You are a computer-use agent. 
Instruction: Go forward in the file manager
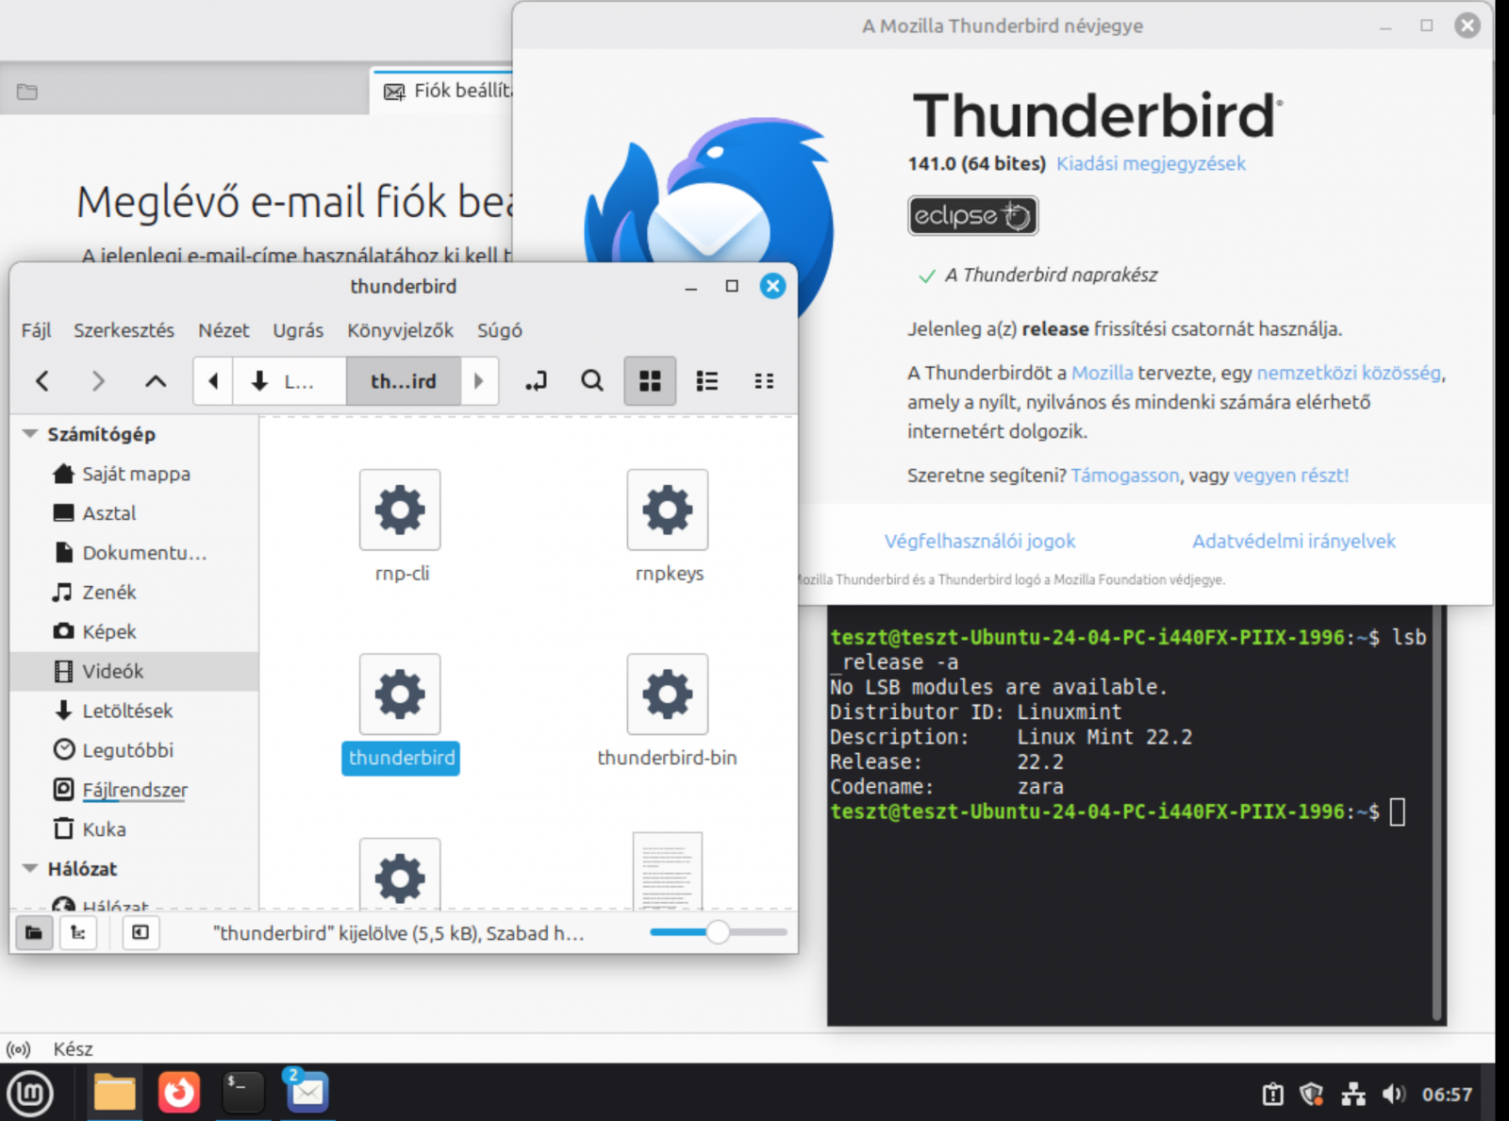[x=98, y=381]
